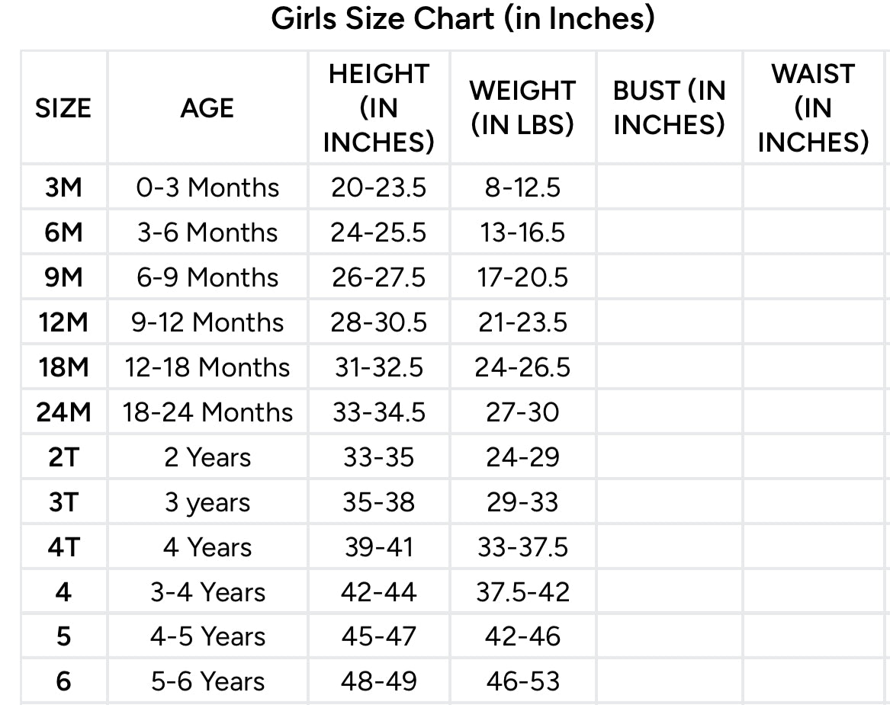Select the BUST (IN INCHES) header
The image size is (890, 705).
tap(669, 108)
